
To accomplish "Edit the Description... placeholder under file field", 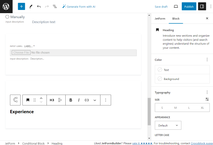I will click(x=37, y=59).
